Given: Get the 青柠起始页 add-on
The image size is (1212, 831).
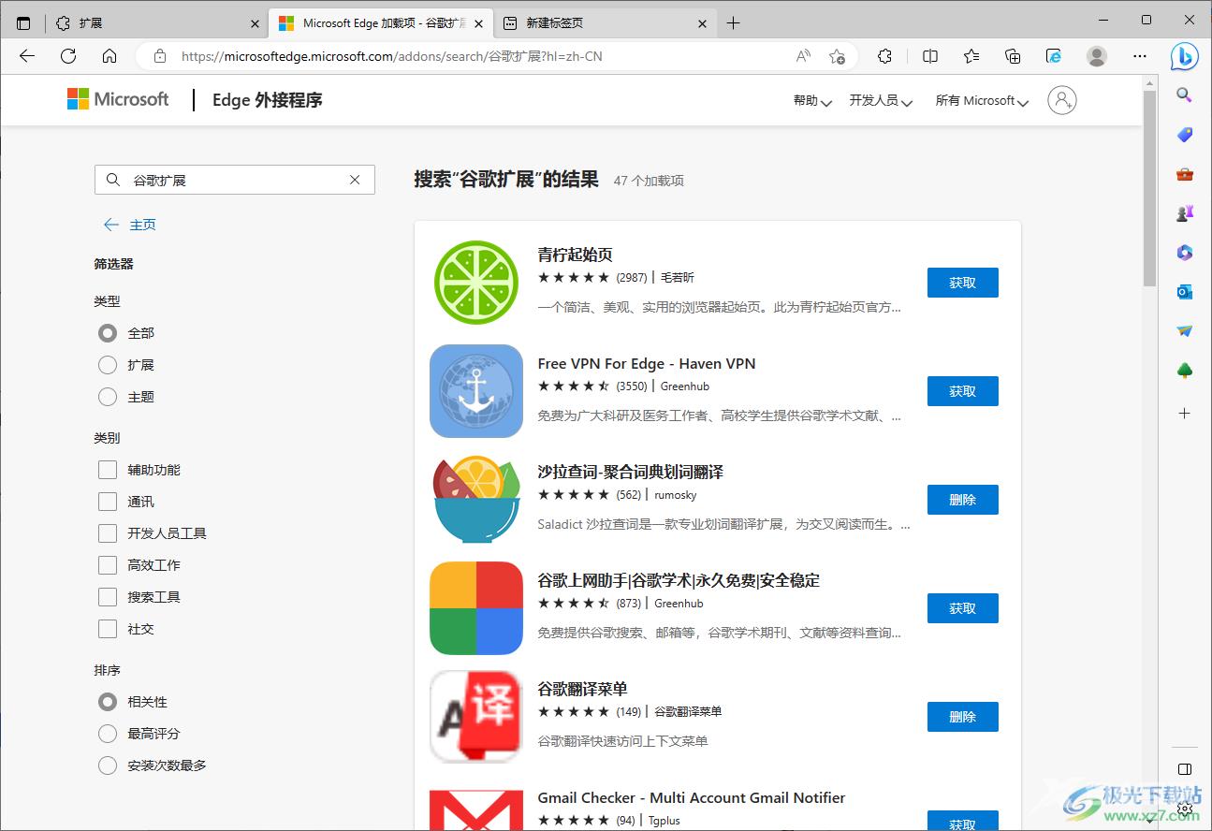Looking at the screenshot, I should pyautogui.click(x=962, y=283).
